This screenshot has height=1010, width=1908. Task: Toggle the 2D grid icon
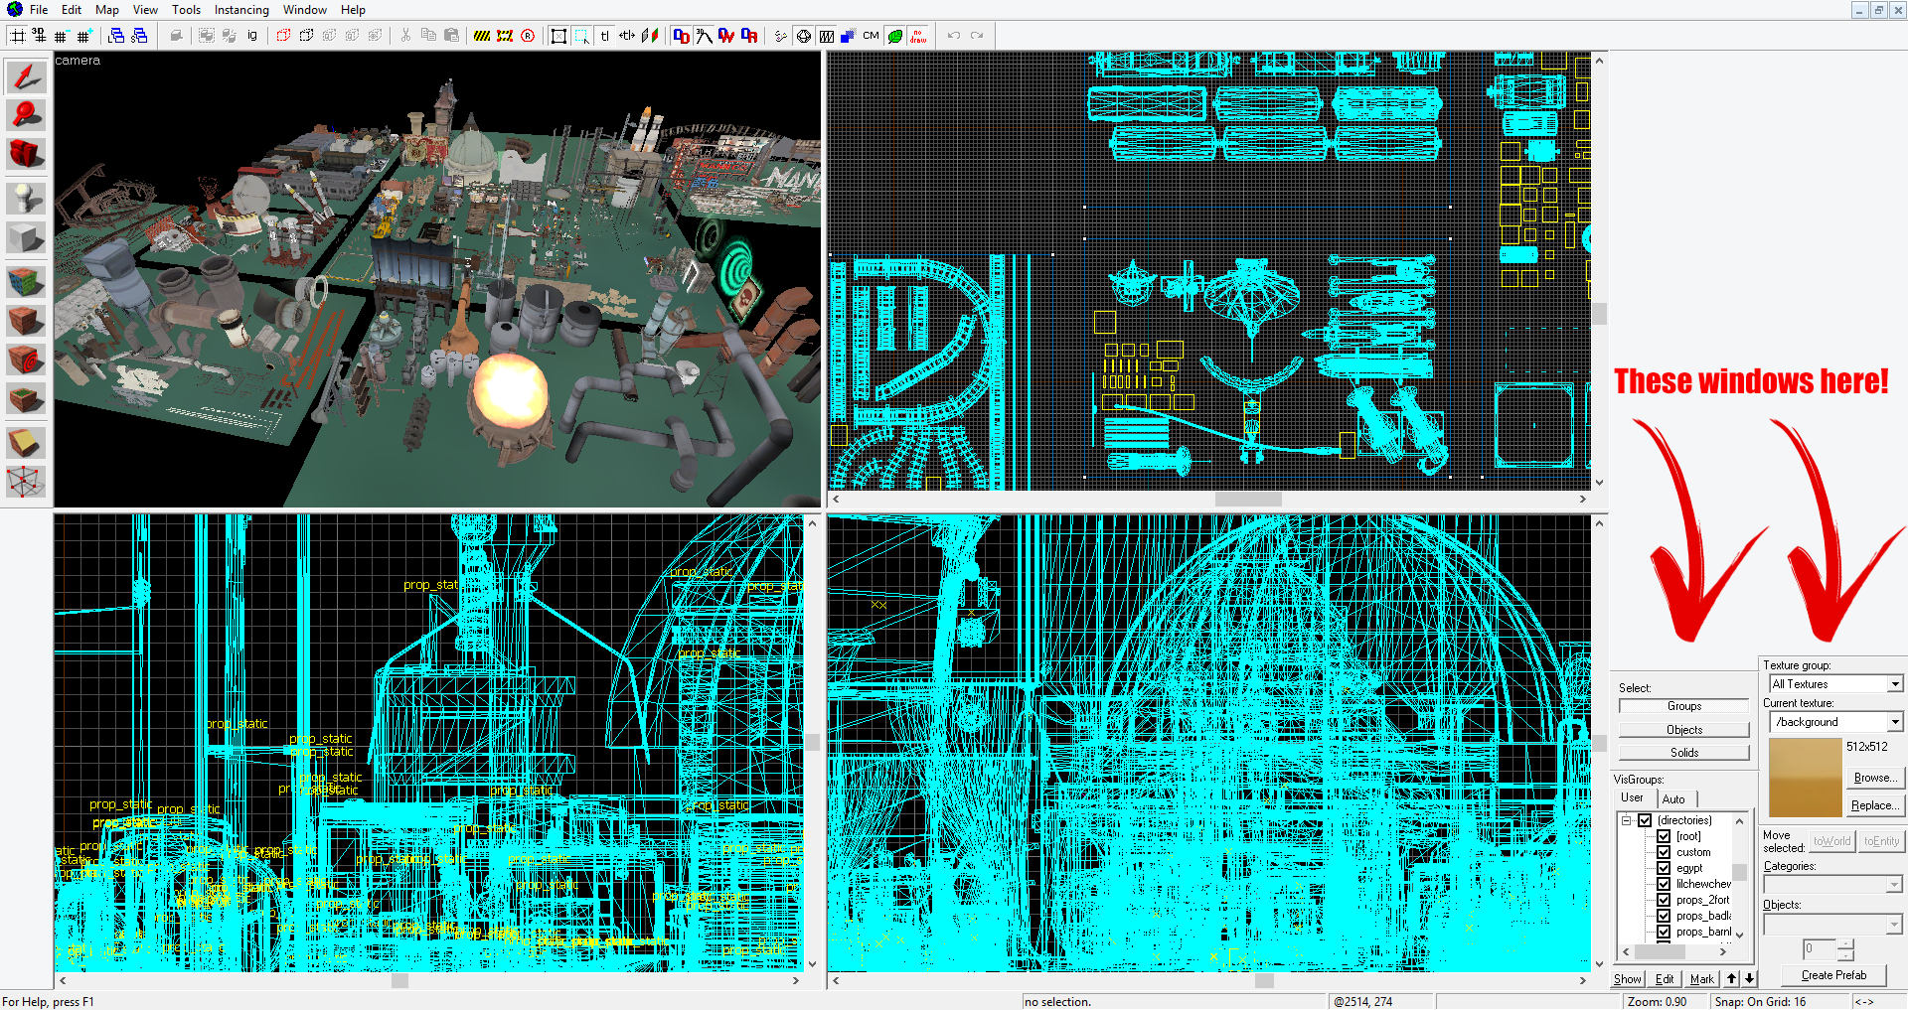[x=17, y=36]
